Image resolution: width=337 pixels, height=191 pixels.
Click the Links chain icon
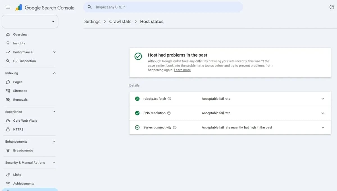pyautogui.click(x=8, y=175)
